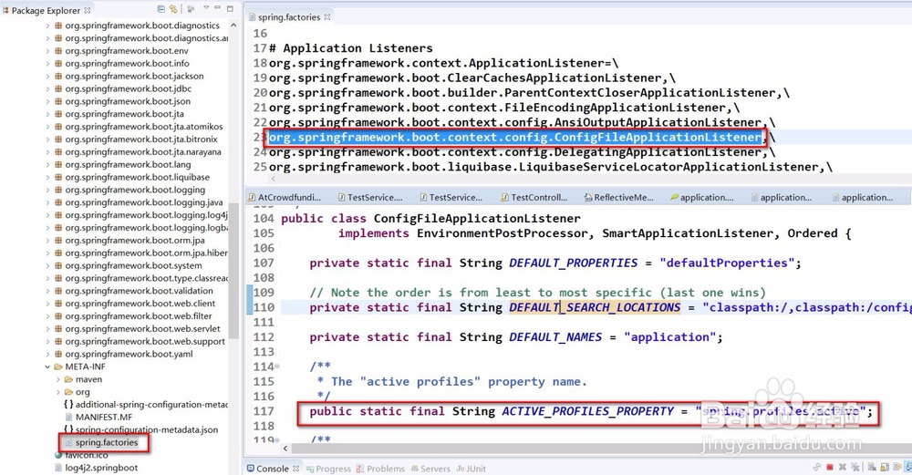Close the spring.factories editor tab
Image resolution: width=912 pixels, height=475 pixels.
(327, 16)
